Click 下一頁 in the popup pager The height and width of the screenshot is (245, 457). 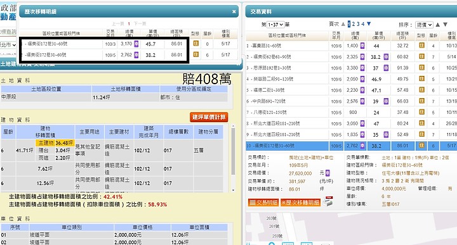coord(140,23)
